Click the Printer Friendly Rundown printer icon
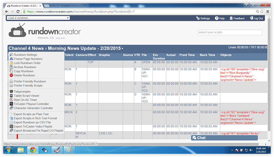This screenshot has width=274, height=157. [x=11, y=81]
